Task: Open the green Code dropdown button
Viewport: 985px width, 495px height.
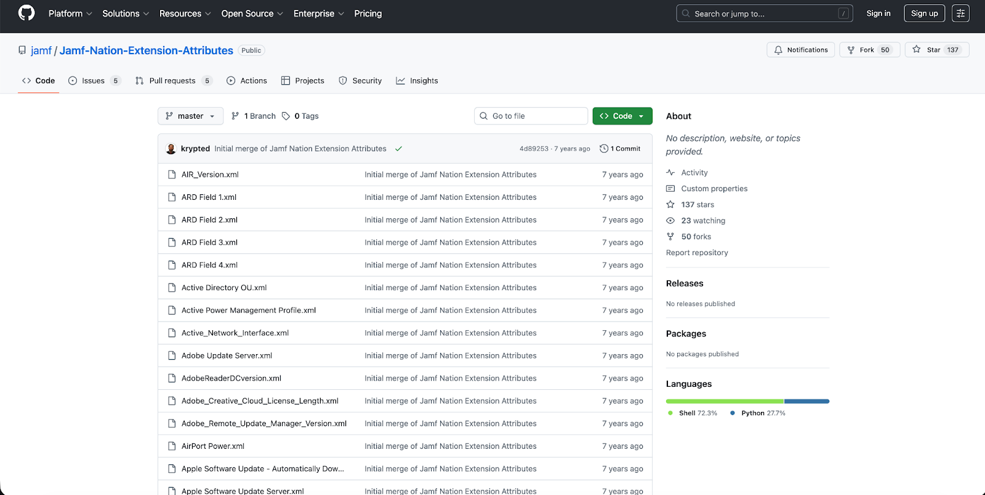Action: point(622,116)
